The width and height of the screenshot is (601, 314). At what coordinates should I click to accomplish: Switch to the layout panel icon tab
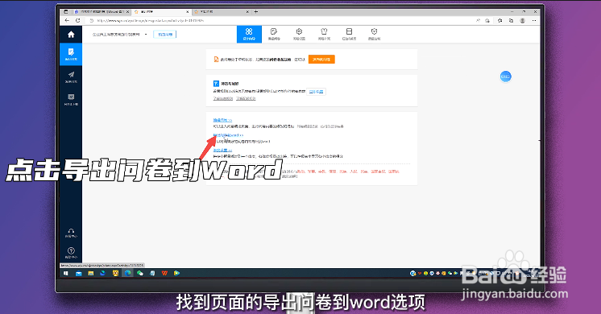(349, 34)
